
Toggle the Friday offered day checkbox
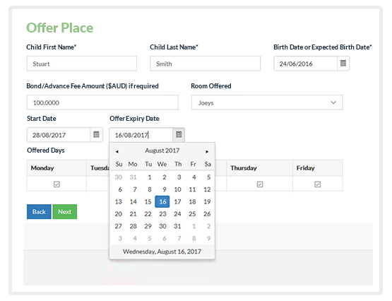pos(318,184)
